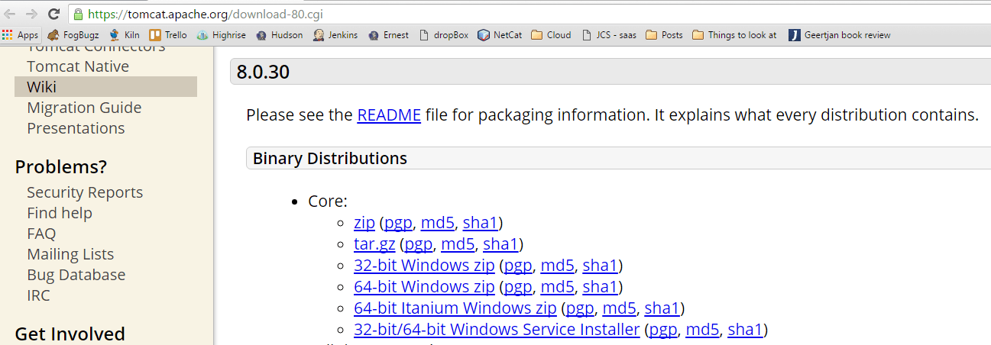Open the Jenkins bookmark
The height and width of the screenshot is (345, 991).
335,35
